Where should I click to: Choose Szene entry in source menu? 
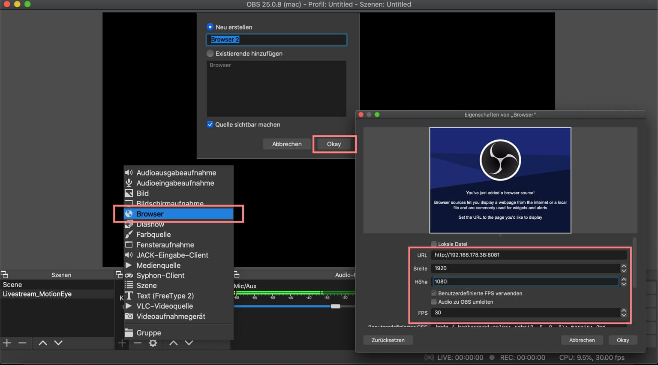coord(178,286)
